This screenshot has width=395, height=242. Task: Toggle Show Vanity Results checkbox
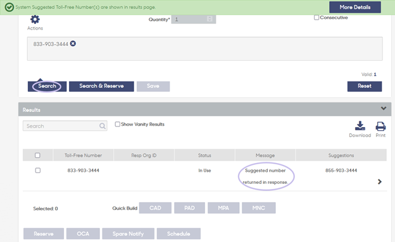point(117,124)
